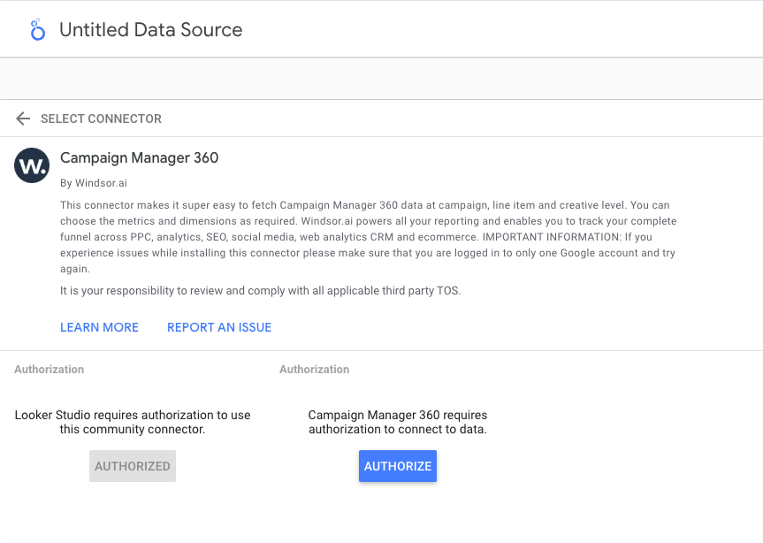Open the REPORT AN ISSUE link
Screen dimensions: 763x543
(219, 327)
